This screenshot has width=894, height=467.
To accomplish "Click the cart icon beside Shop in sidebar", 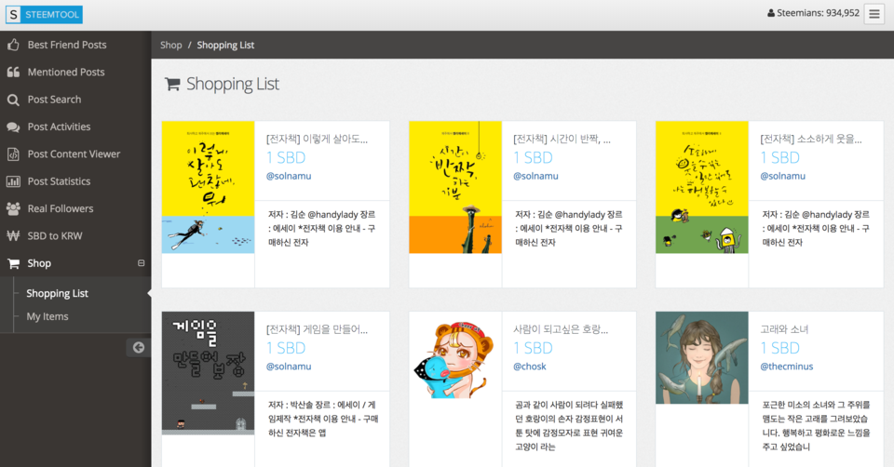I will click(13, 263).
